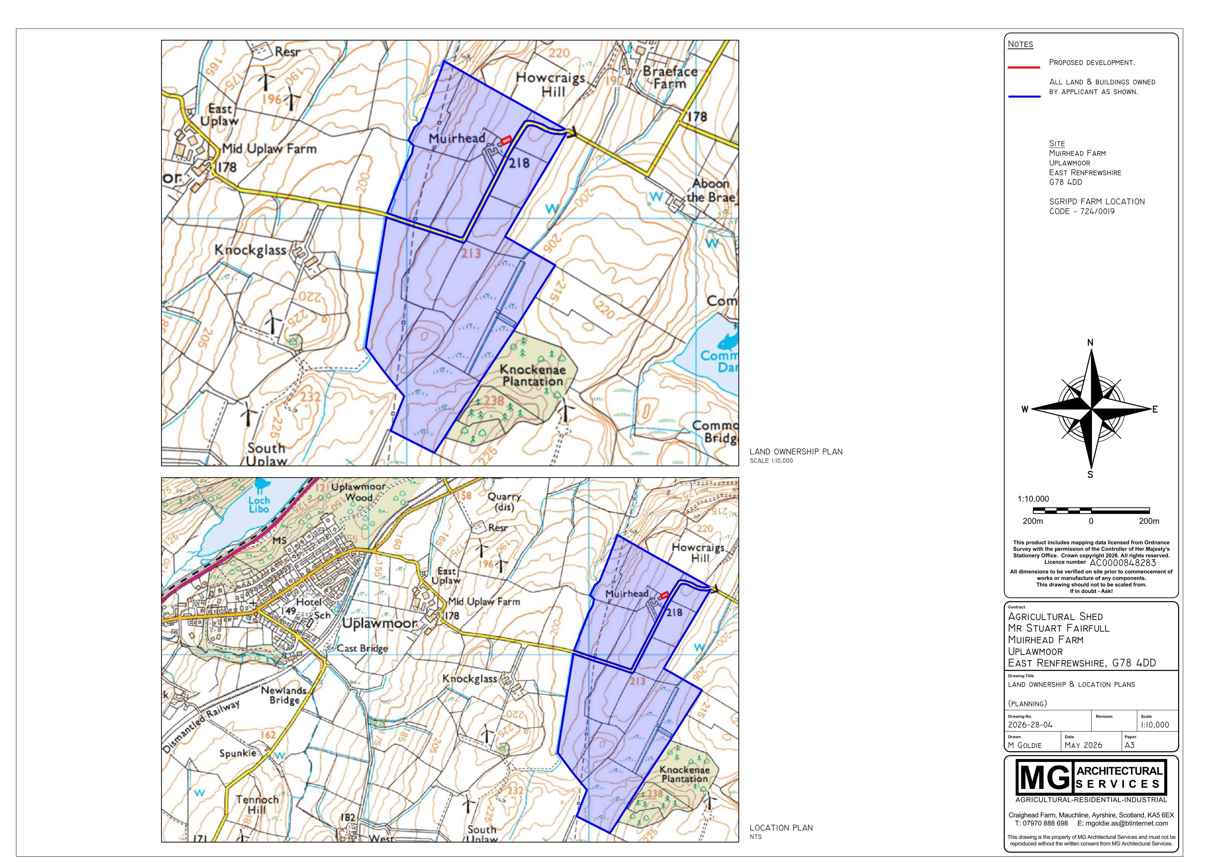Click the red site rectangle on the Land Ownership Plan map
The image size is (1221, 863).
pyautogui.click(x=506, y=140)
